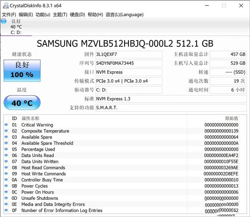Click the power on hours value 6 小时
This screenshot has width=250, height=217.
pos(228,90)
